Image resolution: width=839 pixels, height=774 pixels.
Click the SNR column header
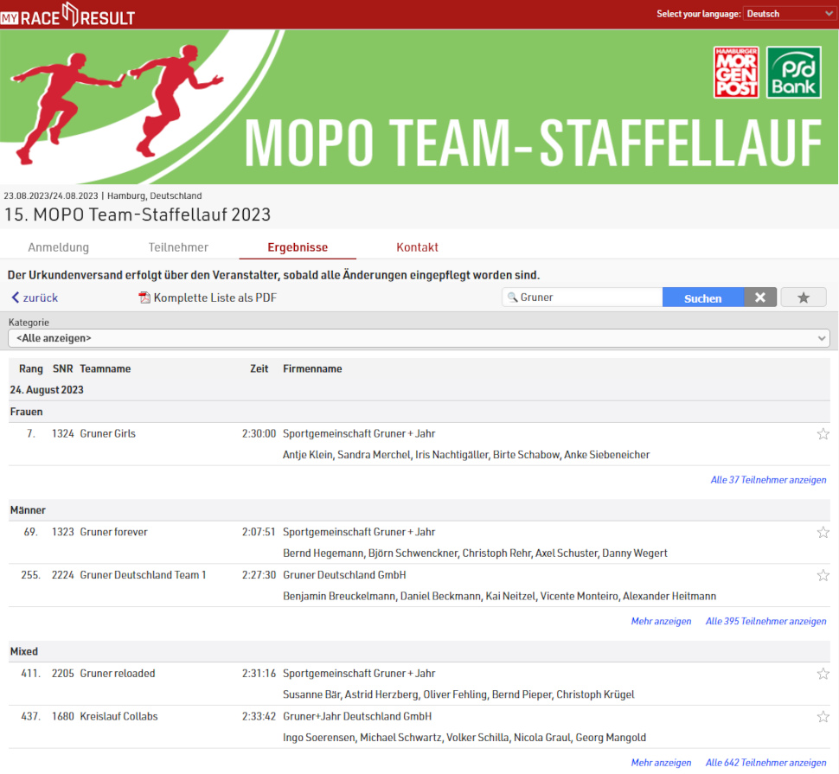[x=62, y=368]
